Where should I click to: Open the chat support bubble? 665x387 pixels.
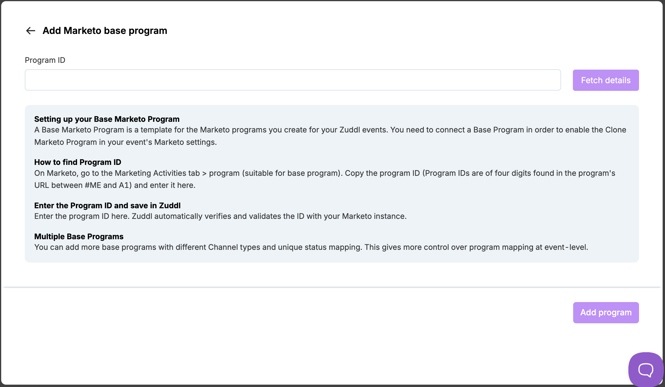click(x=646, y=369)
